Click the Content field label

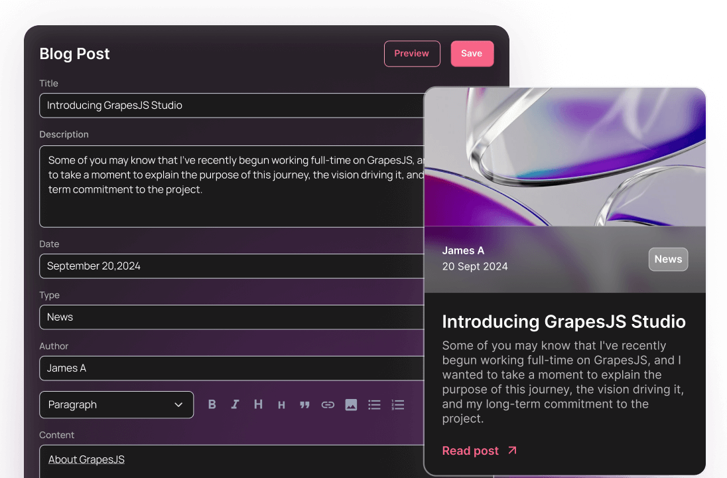pos(56,435)
